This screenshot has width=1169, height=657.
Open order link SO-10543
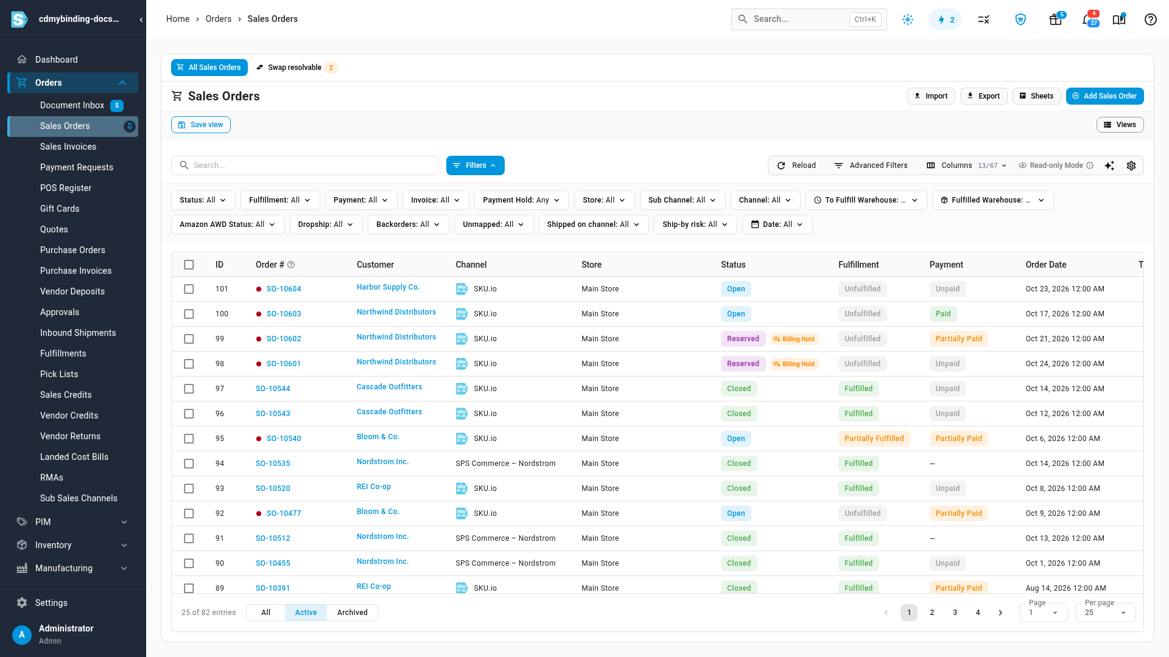(273, 414)
